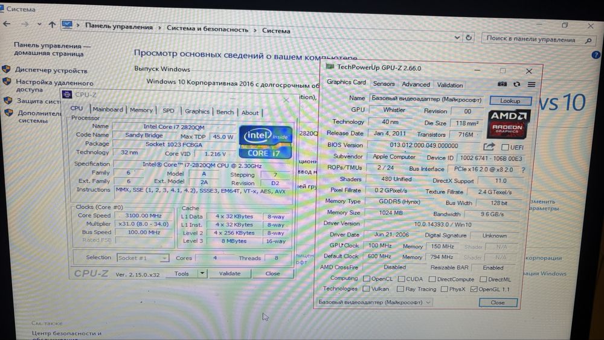Switch to the SPD tab in CPU-Z
Viewport: 604px width, 340px height.
[x=169, y=111]
